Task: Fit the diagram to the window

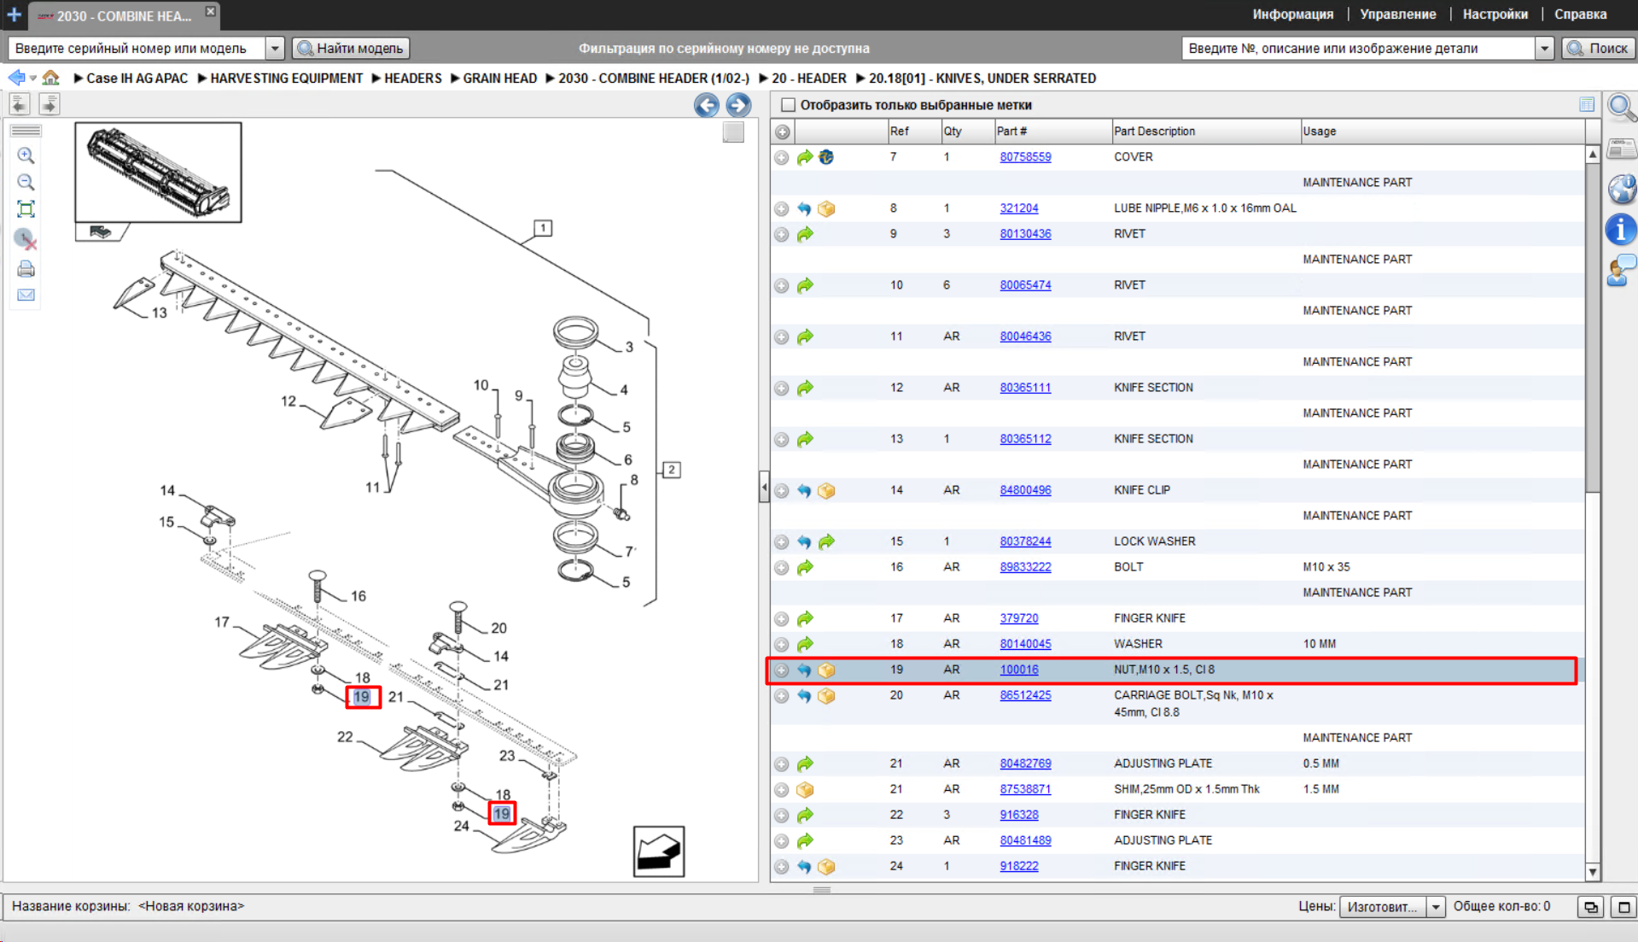Action: coord(26,209)
